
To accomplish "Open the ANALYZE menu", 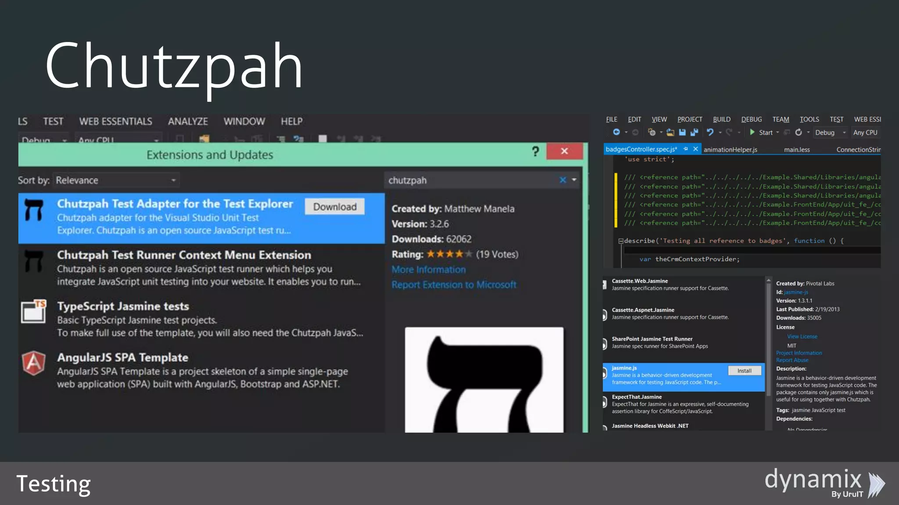I will tap(188, 121).
